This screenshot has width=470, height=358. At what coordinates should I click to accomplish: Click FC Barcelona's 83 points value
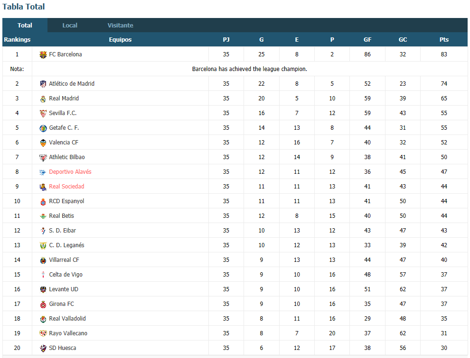(444, 54)
